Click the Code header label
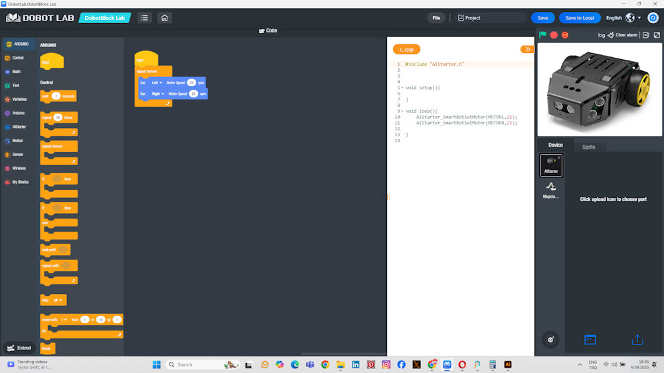 tap(268, 31)
